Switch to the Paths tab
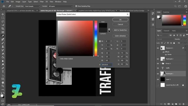188x106 pixels. click(x=174, y=31)
